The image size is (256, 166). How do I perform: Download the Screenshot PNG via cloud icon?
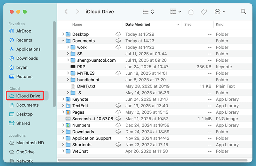118,119
